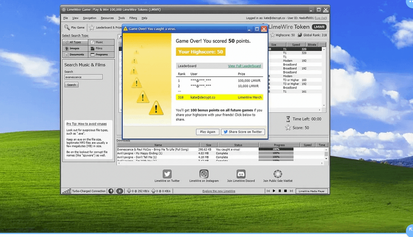Click the View Full Leaderboard link
The height and width of the screenshot is (237, 413).
coord(244,66)
